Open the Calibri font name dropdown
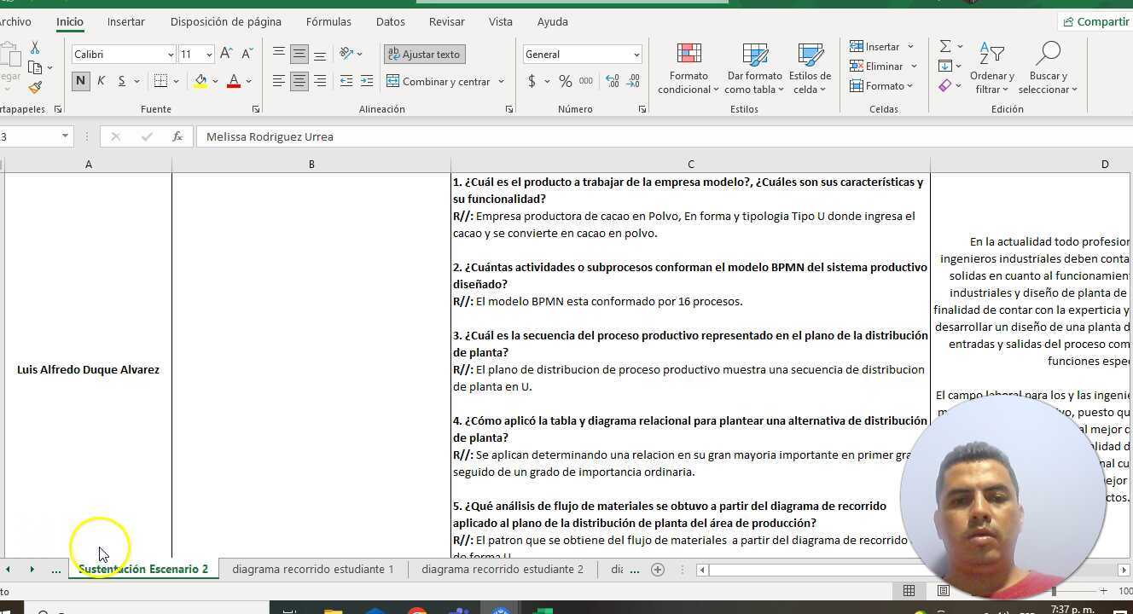Viewport: 1133px width, 614px height. click(170, 55)
